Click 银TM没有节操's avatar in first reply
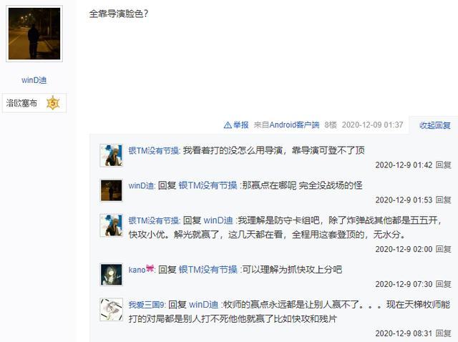The width and height of the screenshot is (458, 342). pyautogui.click(x=112, y=155)
